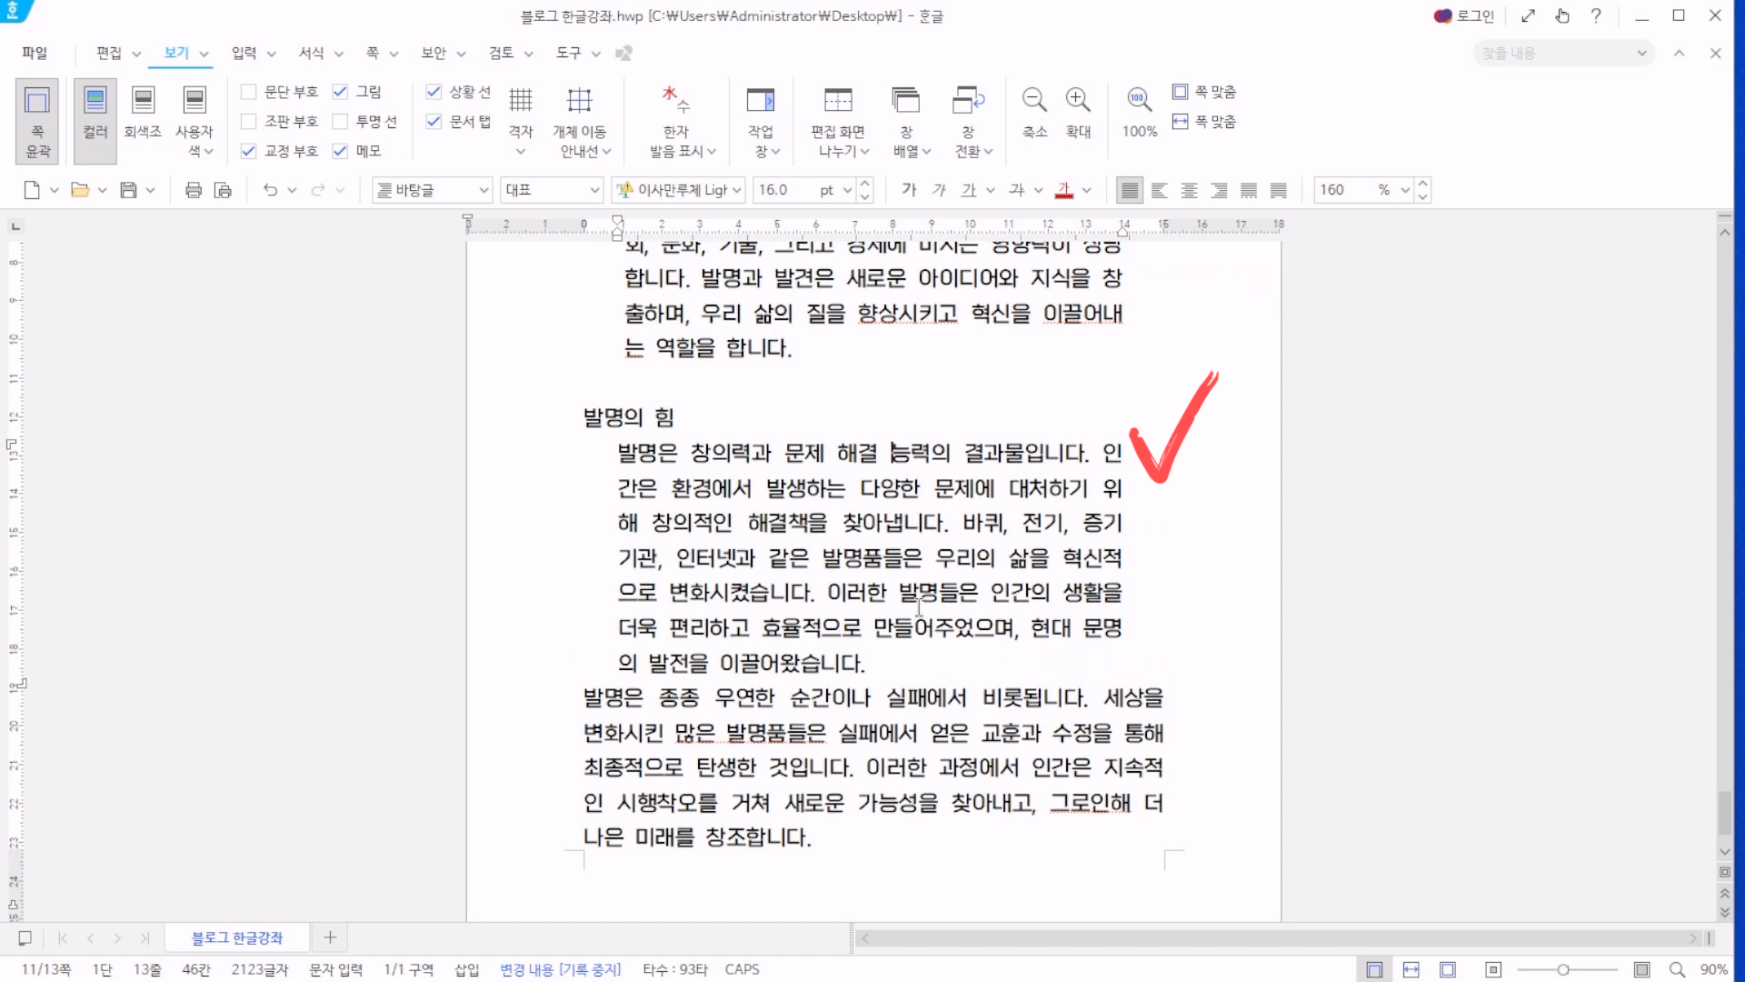Open the 입력 menu
1745x982 pixels.
pyautogui.click(x=244, y=53)
